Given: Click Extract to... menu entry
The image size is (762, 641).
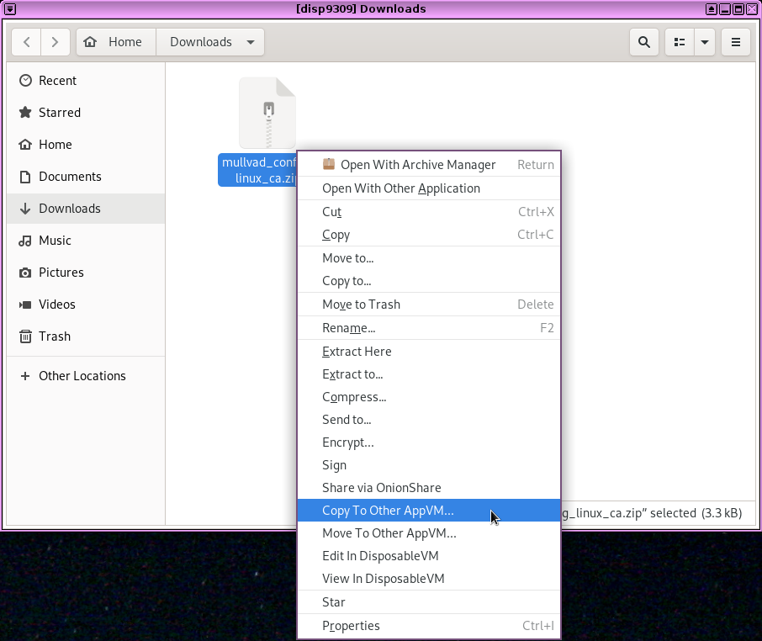Looking at the screenshot, I should point(429,374).
